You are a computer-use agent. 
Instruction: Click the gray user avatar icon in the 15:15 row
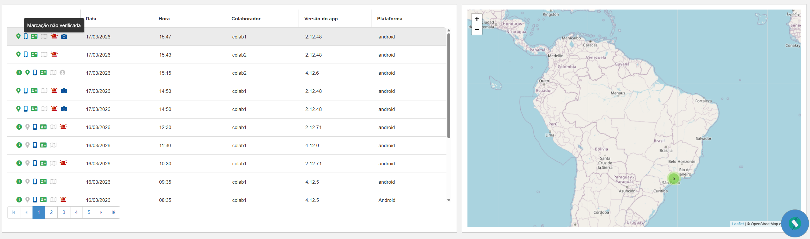point(62,73)
